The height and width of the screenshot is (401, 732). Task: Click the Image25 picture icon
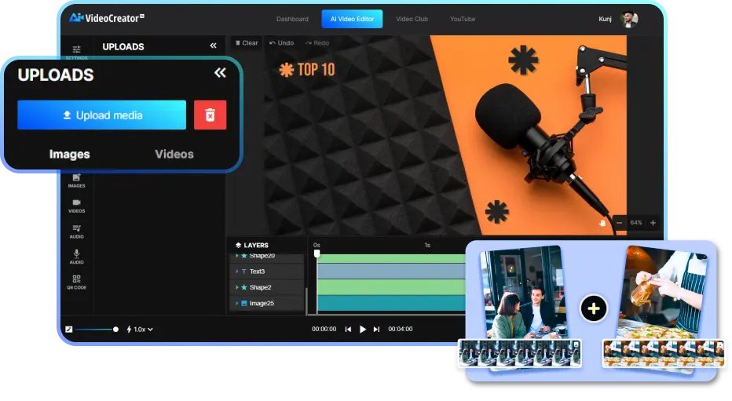coord(243,303)
